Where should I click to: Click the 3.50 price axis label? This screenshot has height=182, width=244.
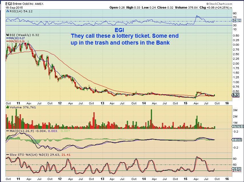[236, 36]
